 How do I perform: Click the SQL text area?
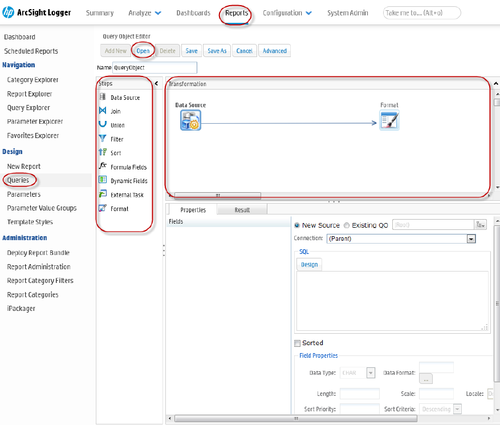tap(392, 301)
